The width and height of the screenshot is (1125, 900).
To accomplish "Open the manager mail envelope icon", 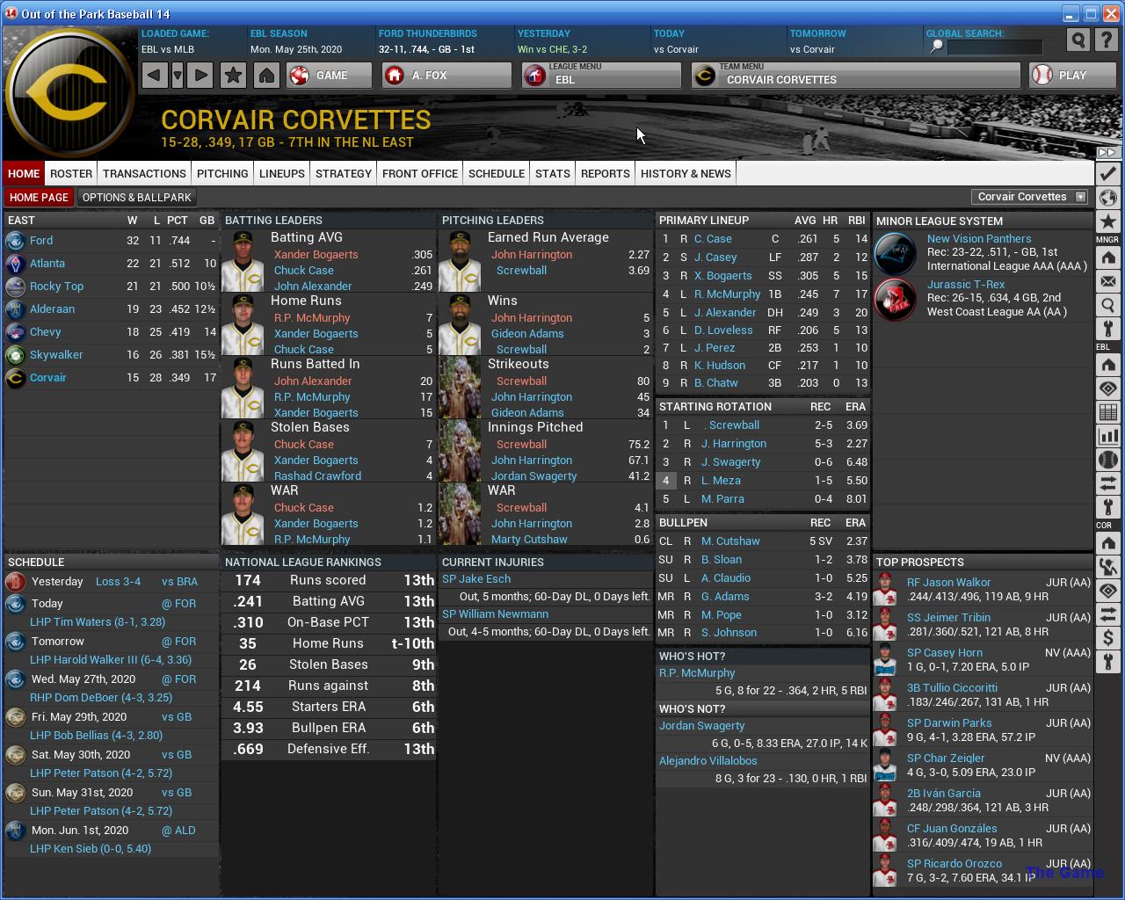I will 1107,282.
